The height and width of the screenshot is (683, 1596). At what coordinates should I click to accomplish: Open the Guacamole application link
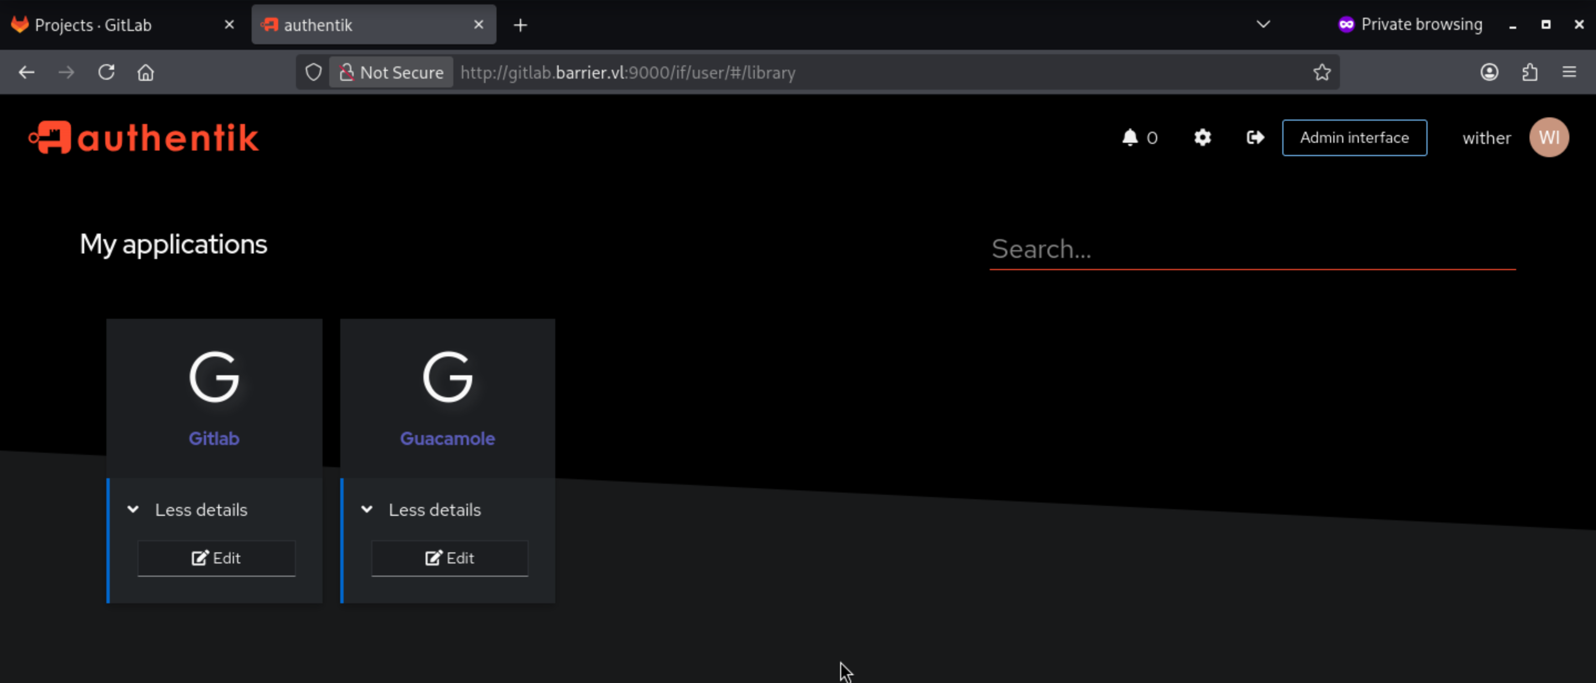tap(447, 438)
